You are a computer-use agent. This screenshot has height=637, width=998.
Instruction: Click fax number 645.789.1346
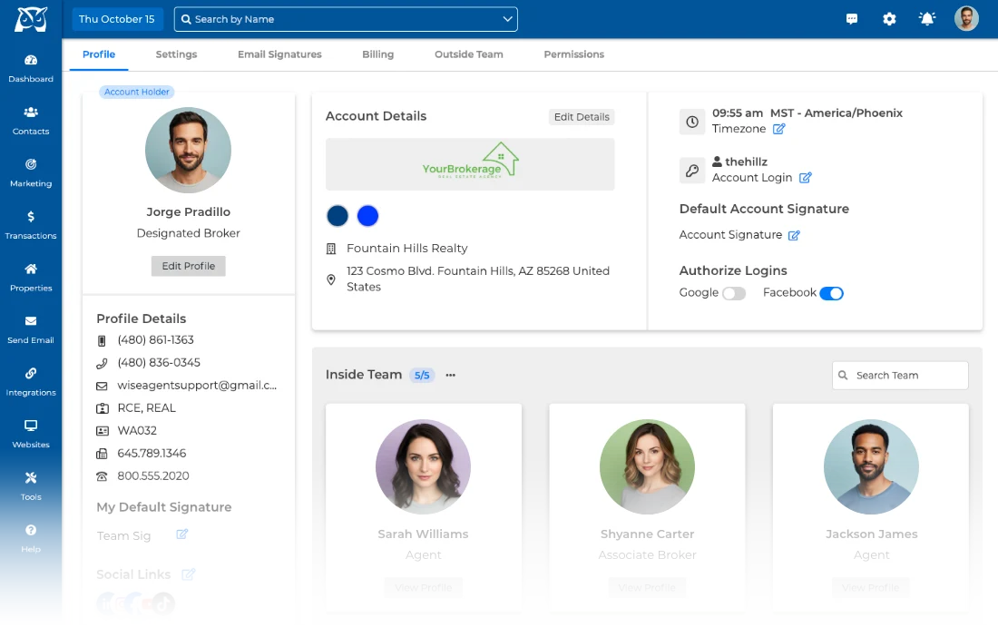(x=152, y=454)
